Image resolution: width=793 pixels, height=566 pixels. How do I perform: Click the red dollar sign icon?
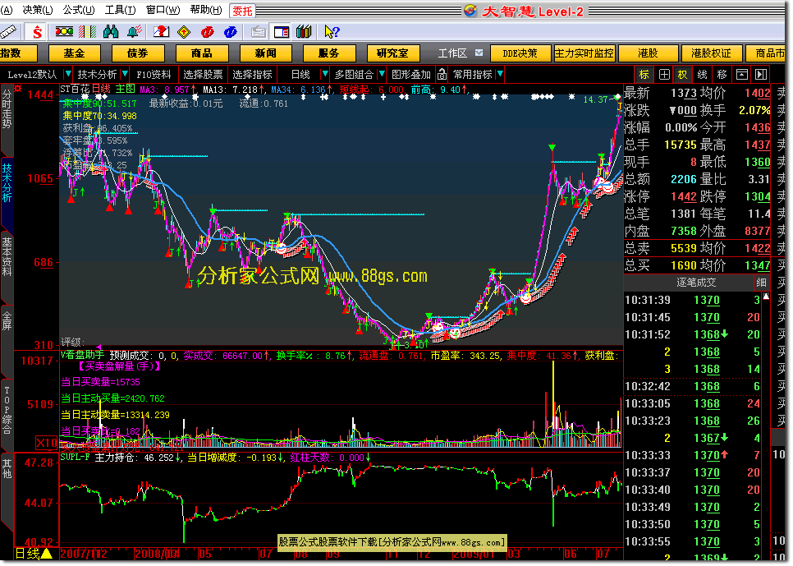[37, 32]
